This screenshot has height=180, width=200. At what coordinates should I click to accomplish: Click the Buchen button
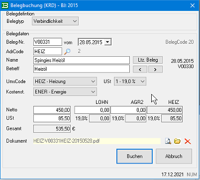pyautogui.click(x=134, y=156)
